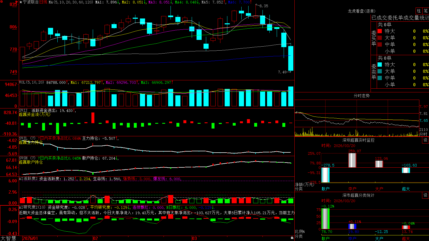Image resolution: width=429 pixels, height=241 pixels.
Task: Click the 深市超赢分类统计 panel title
Action: click(x=358, y=195)
